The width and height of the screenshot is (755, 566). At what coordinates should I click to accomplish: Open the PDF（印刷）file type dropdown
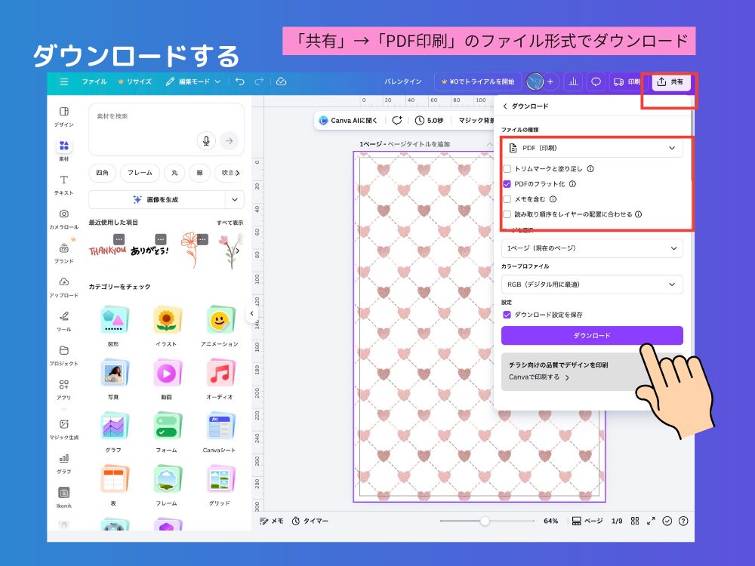592,148
